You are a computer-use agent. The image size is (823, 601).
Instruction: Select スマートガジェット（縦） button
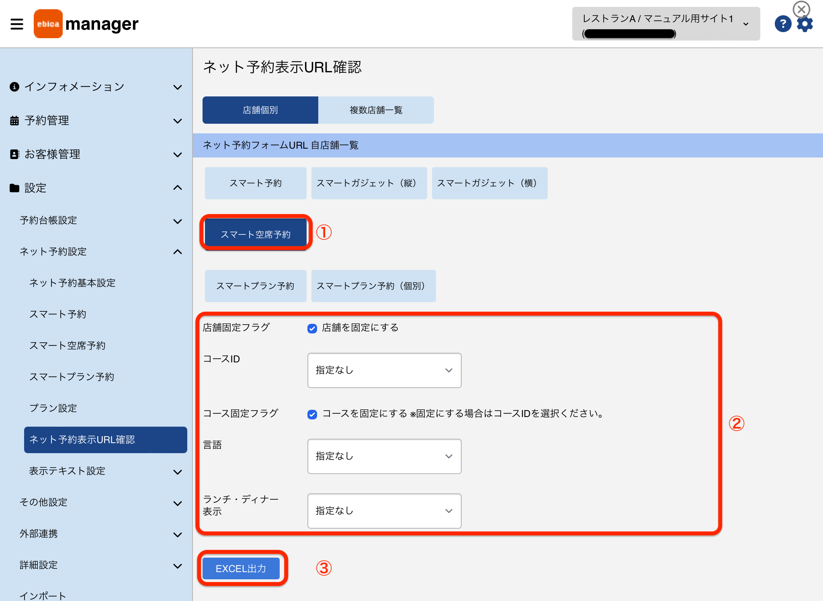coord(369,183)
